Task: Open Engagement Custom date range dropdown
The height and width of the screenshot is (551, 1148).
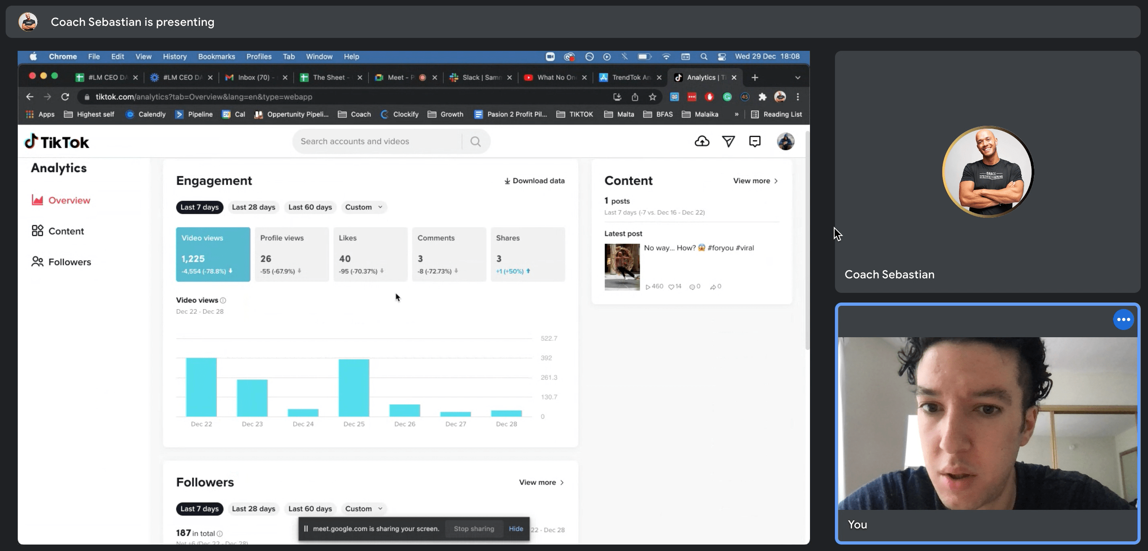Action: pos(363,207)
